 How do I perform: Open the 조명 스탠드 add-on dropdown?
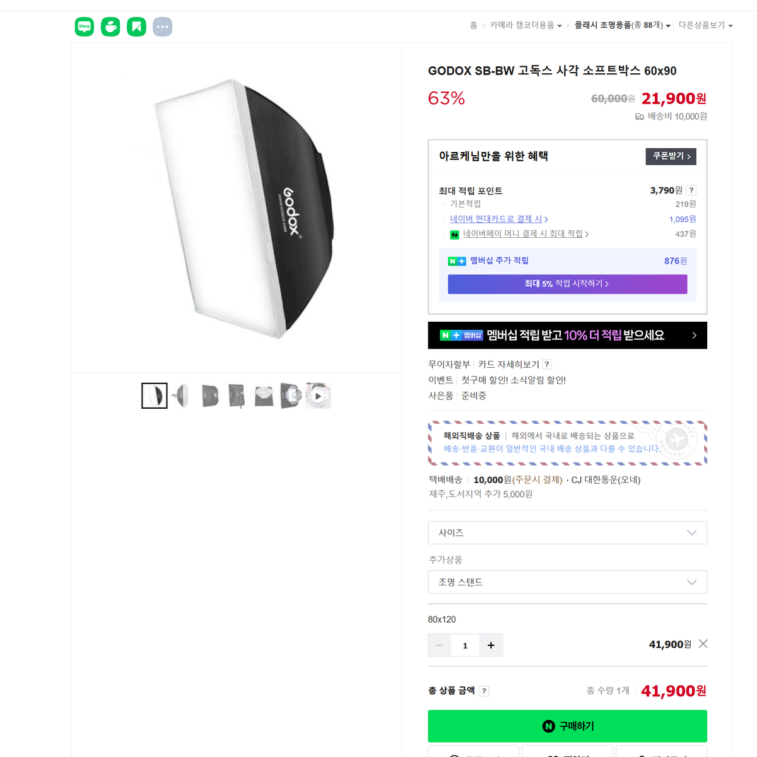coord(567,582)
